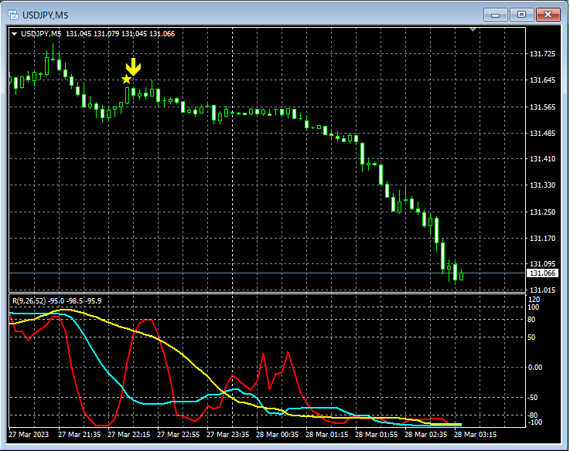The width and height of the screenshot is (570, 451).
Task: Click the 131.645 price axis label
Action: pos(542,80)
